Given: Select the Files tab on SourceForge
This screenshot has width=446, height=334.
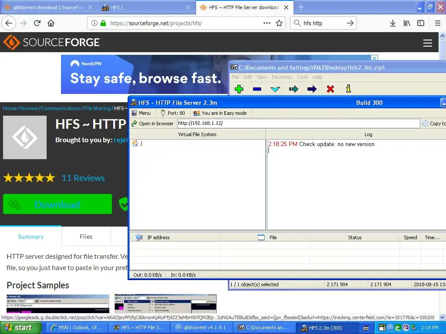Looking at the screenshot, I should 86,237.
